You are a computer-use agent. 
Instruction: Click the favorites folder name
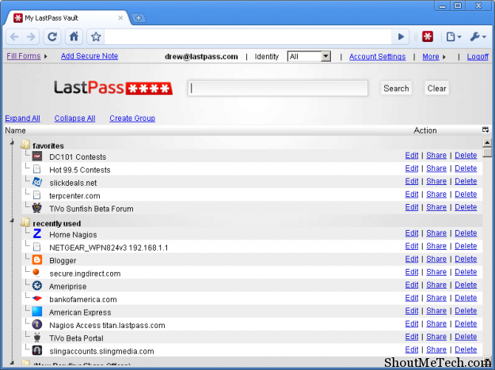[x=48, y=145]
